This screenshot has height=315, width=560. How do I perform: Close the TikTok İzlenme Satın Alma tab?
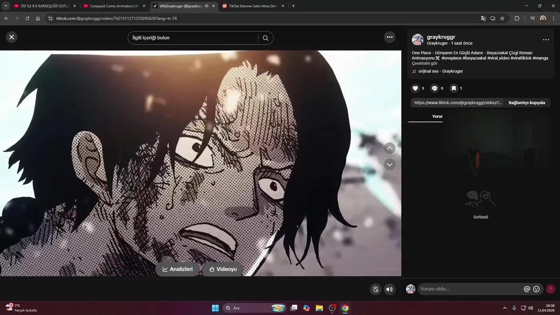click(x=283, y=6)
